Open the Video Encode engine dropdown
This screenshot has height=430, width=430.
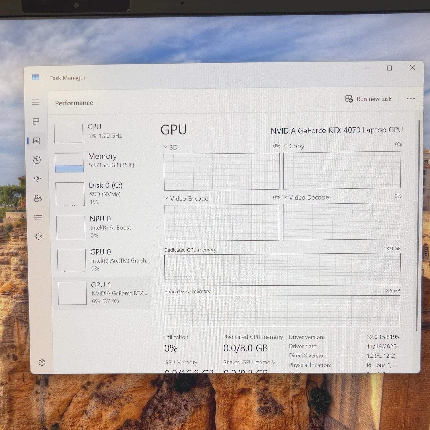(166, 198)
